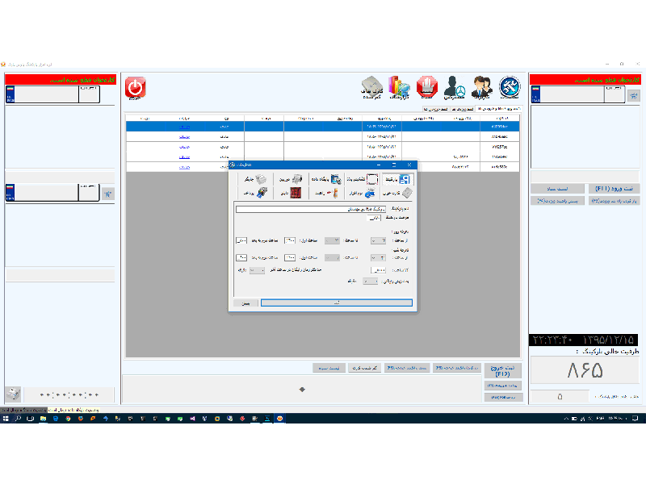Open the Windows Start menu
This screenshot has height=484, width=646.
pyautogui.click(x=6, y=419)
